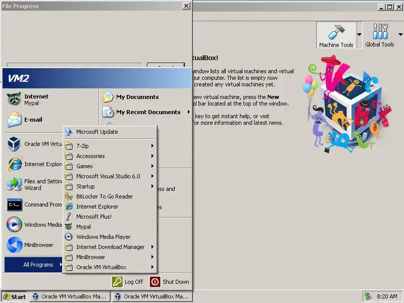Click Internet Explorer icon in All Programs list
Screen dimensions: 404x303
tap(69, 207)
